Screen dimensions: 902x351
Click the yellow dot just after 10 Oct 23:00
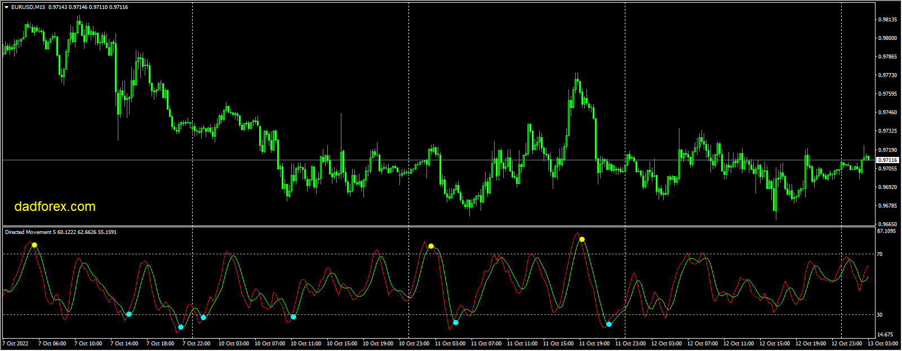(x=431, y=246)
